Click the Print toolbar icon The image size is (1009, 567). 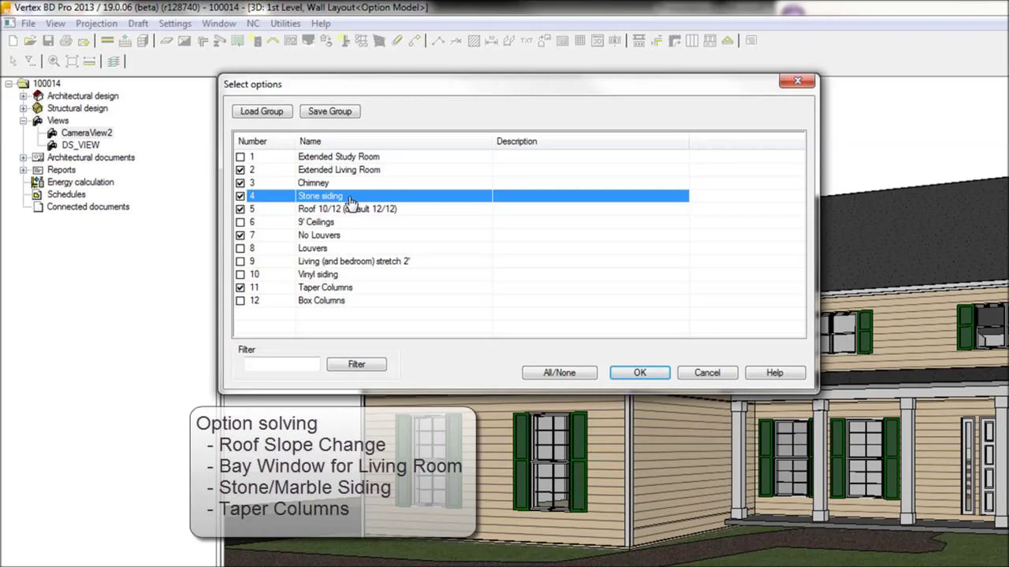coord(65,40)
